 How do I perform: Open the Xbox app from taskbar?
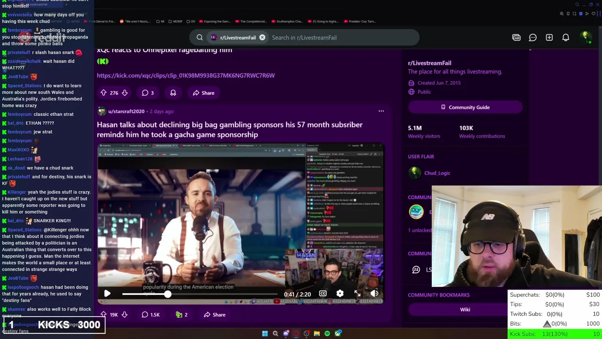point(338,333)
